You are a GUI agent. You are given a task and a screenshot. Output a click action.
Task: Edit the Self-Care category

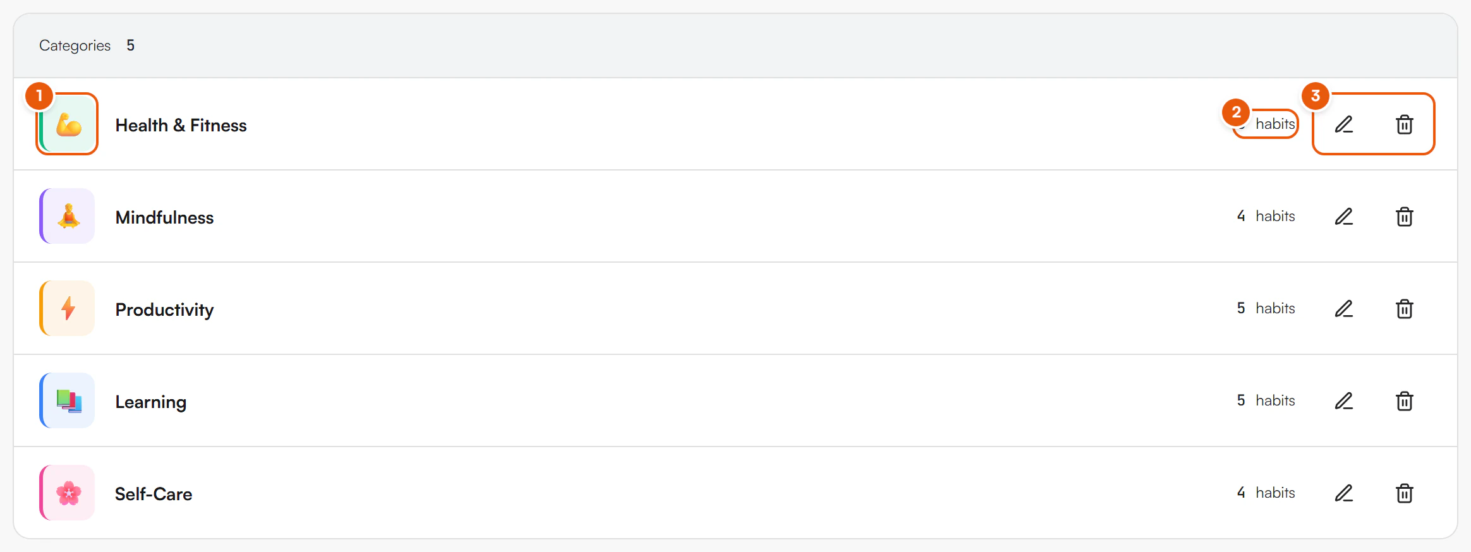(1344, 493)
